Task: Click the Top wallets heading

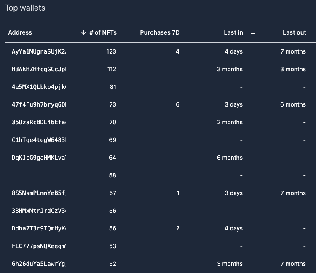Action: pyautogui.click(x=25, y=8)
